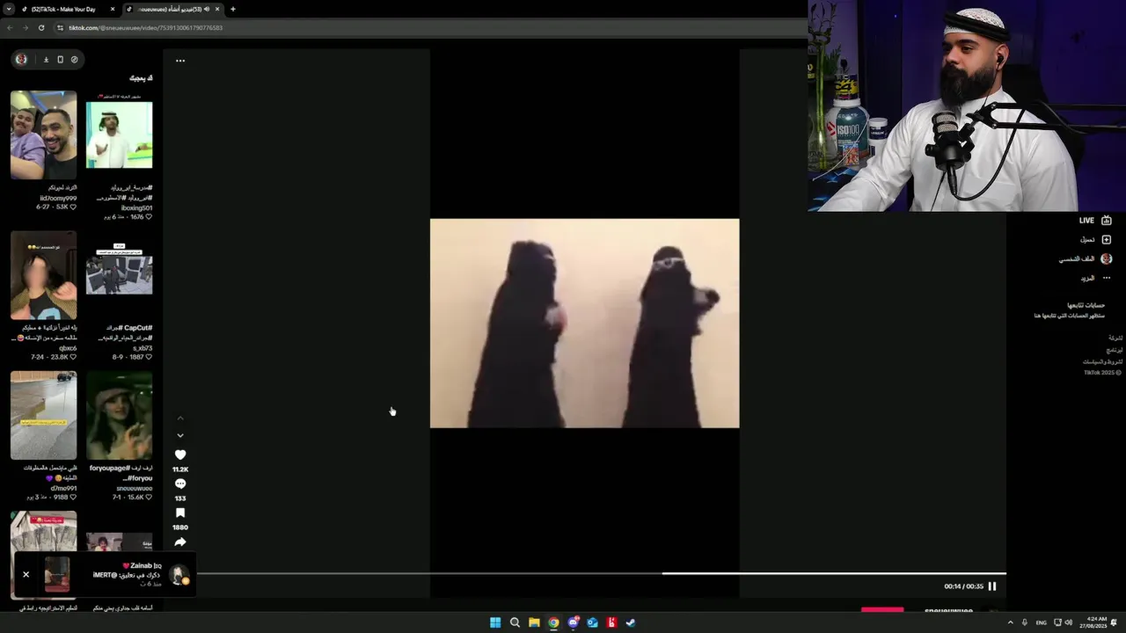Click the 1880 saves count
Screen dimensions: 1126x633
click(180, 527)
